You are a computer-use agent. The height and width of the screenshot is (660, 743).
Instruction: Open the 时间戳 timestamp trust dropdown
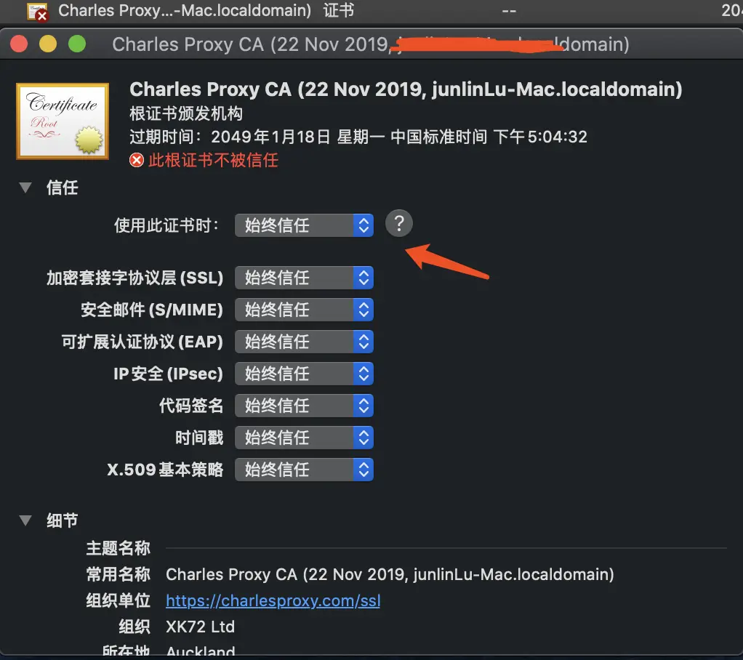tap(304, 438)
